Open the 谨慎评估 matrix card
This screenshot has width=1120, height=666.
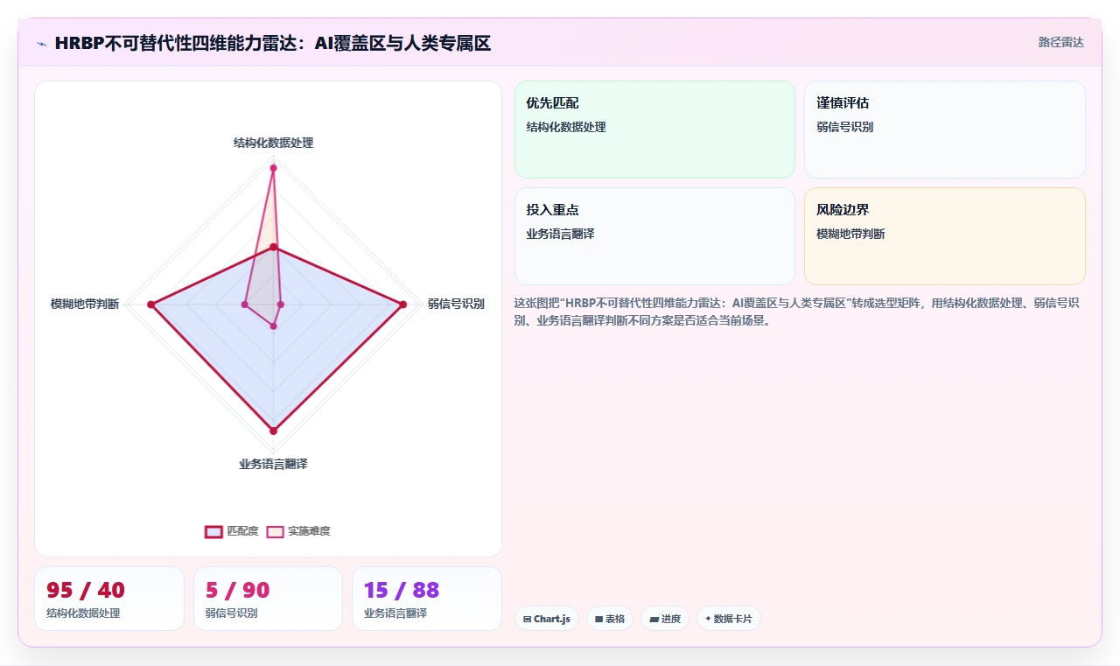coord(945,130)
